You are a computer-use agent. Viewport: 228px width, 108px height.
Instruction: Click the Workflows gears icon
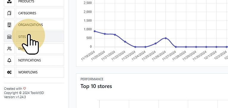coord(9,72)
